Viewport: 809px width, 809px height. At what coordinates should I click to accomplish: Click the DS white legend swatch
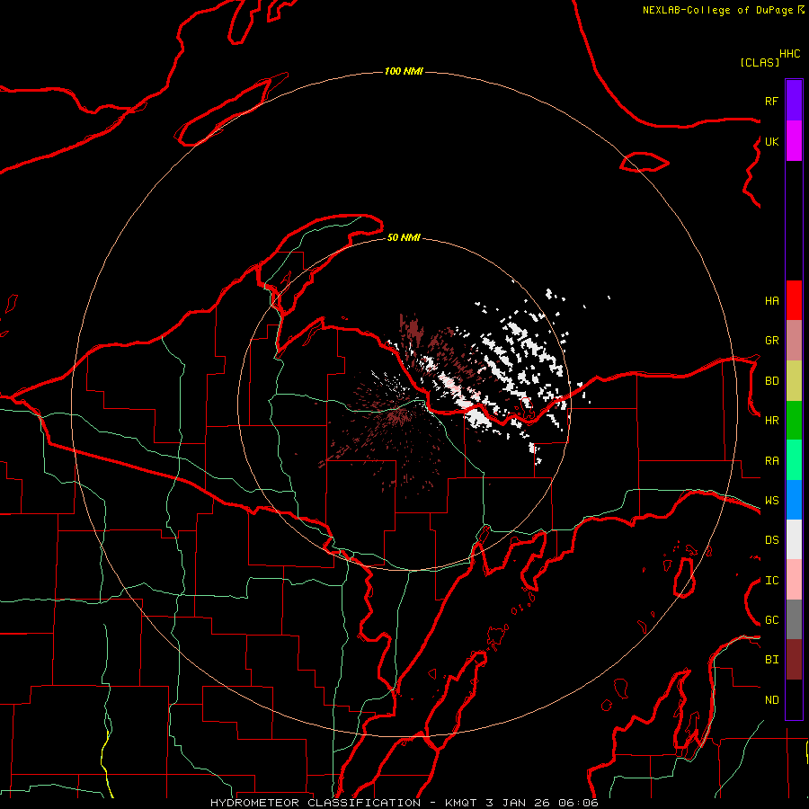(x=794, y=539)
